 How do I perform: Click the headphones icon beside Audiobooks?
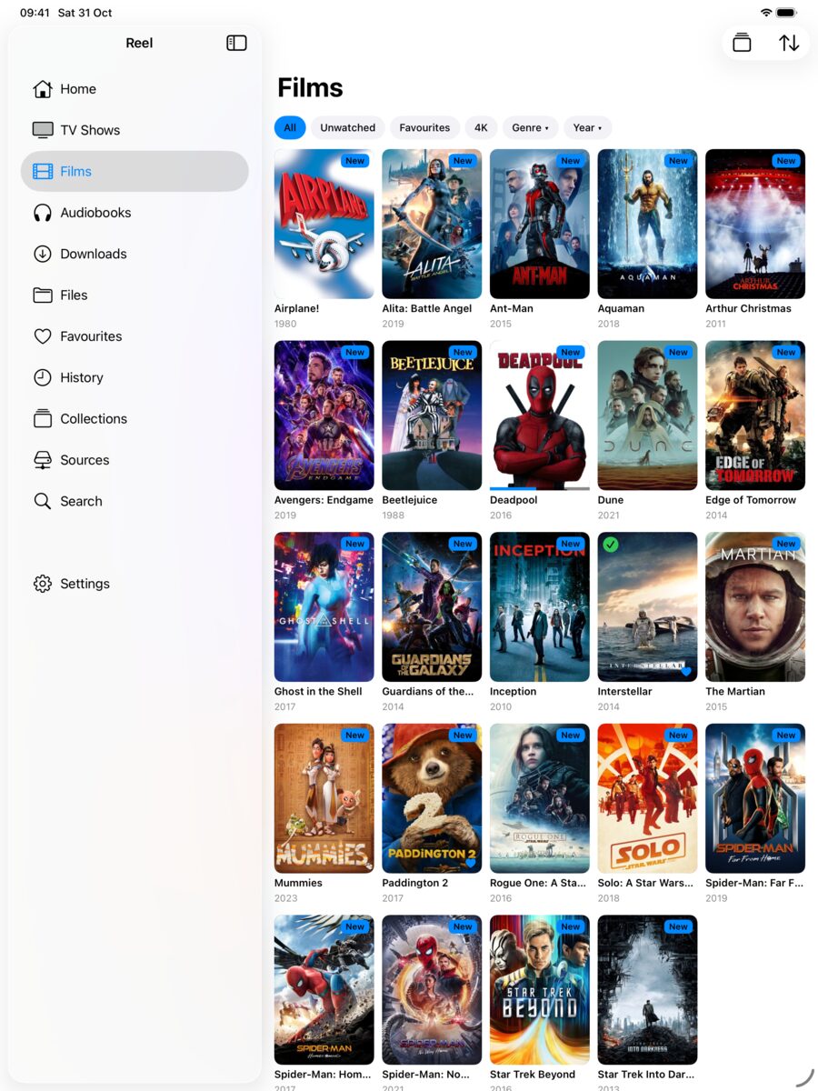pos(43,213)
